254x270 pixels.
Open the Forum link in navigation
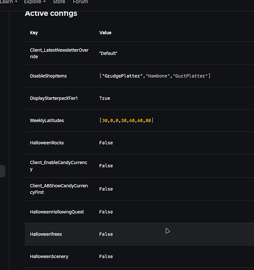pyautogui.click(x=81, y=2)
